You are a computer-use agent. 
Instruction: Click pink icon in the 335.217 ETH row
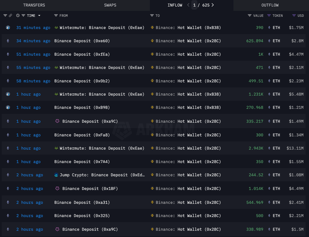click(57, 121)
